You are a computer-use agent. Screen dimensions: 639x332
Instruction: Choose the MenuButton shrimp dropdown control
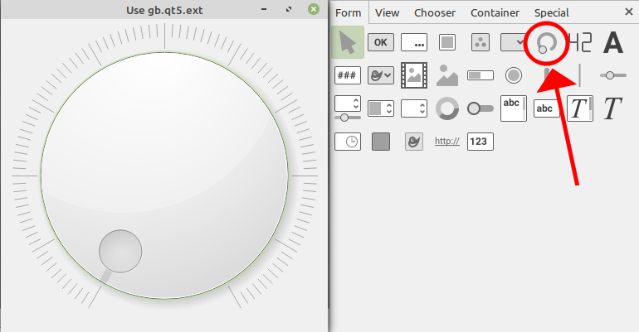point(381,75)
